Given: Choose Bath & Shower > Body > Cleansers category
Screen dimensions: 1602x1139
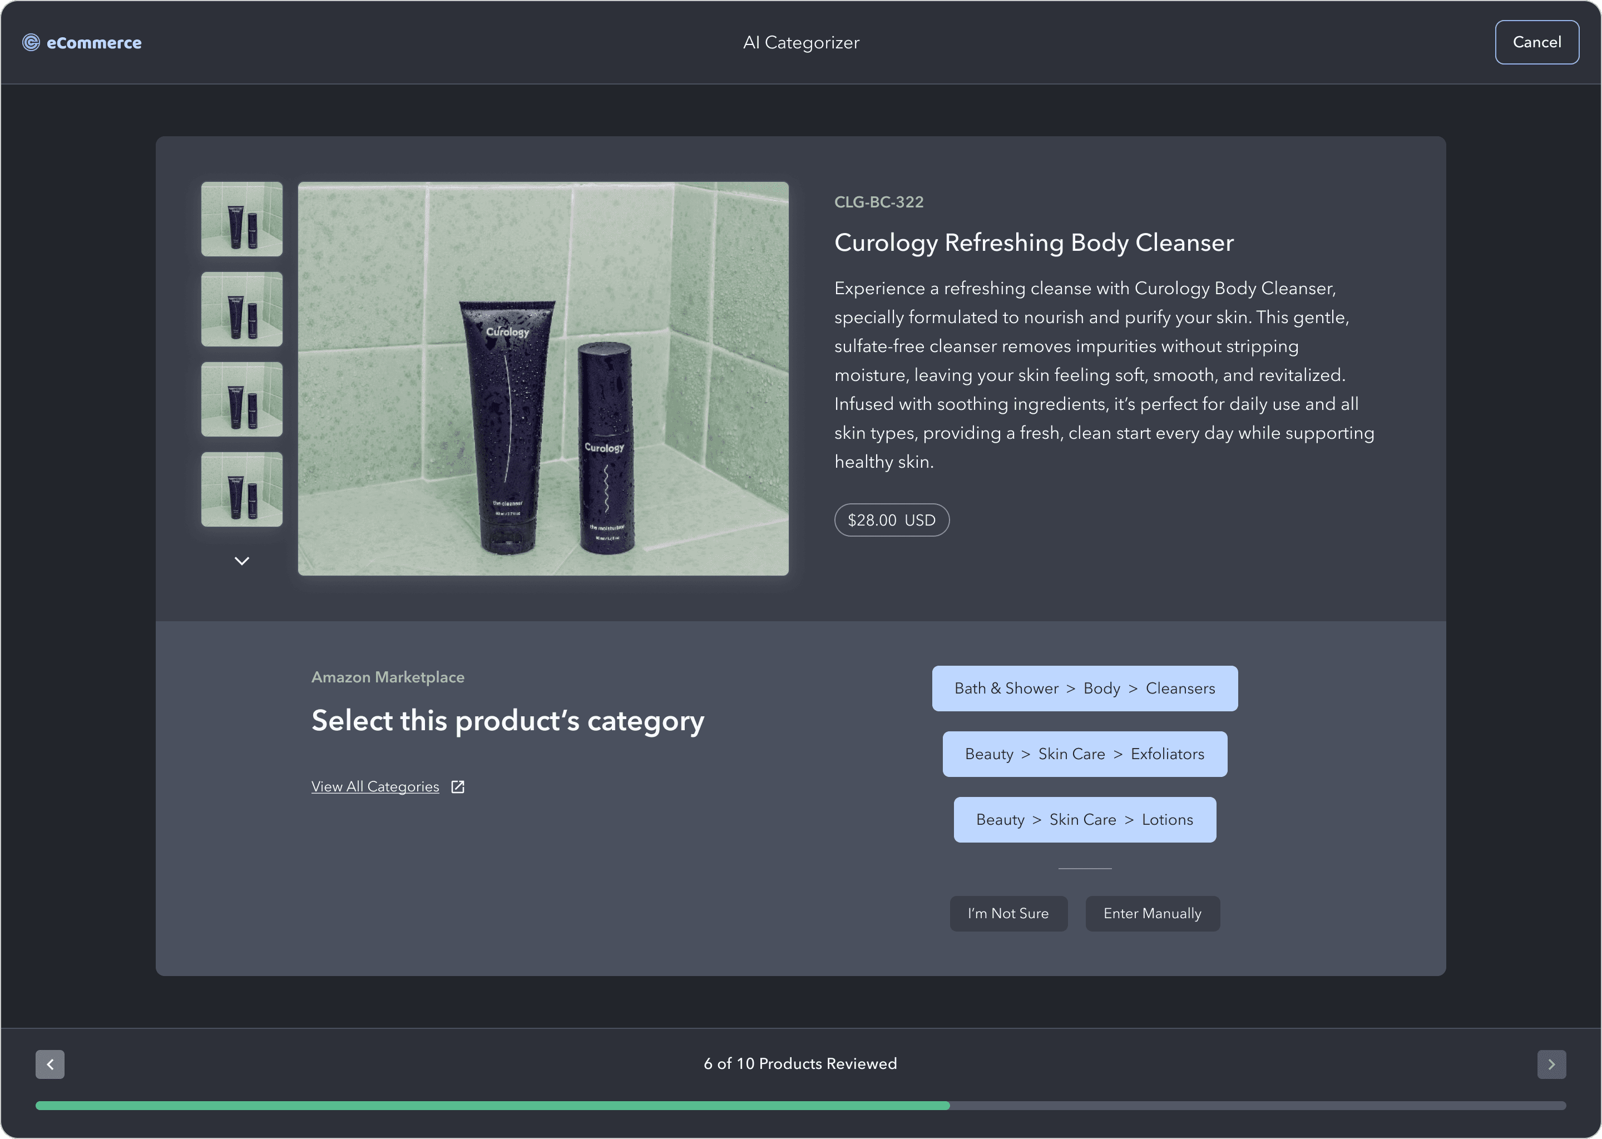Looking at the screenshot, I should (x=1084, y=688).
